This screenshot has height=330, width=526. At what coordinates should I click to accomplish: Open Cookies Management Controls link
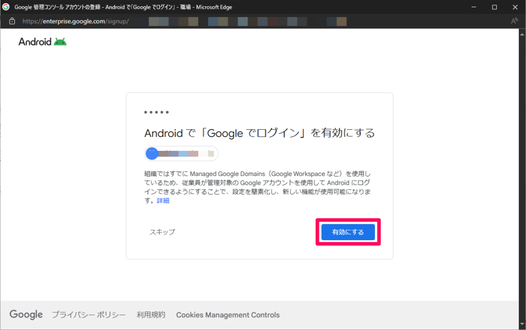coord(228,315)
